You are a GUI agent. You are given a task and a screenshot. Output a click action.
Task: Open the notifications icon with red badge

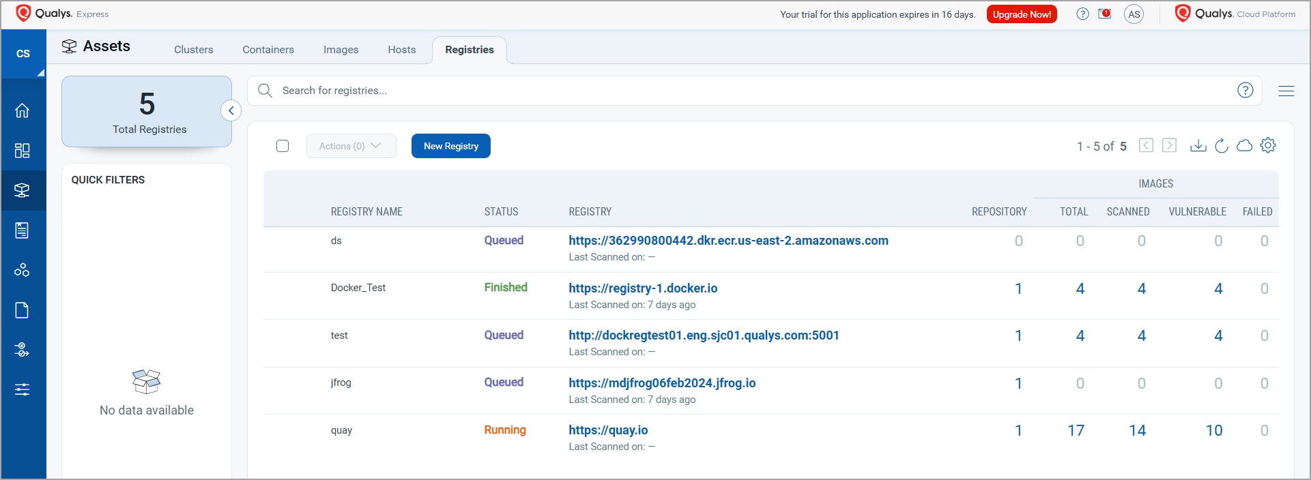pos(1104,14)
